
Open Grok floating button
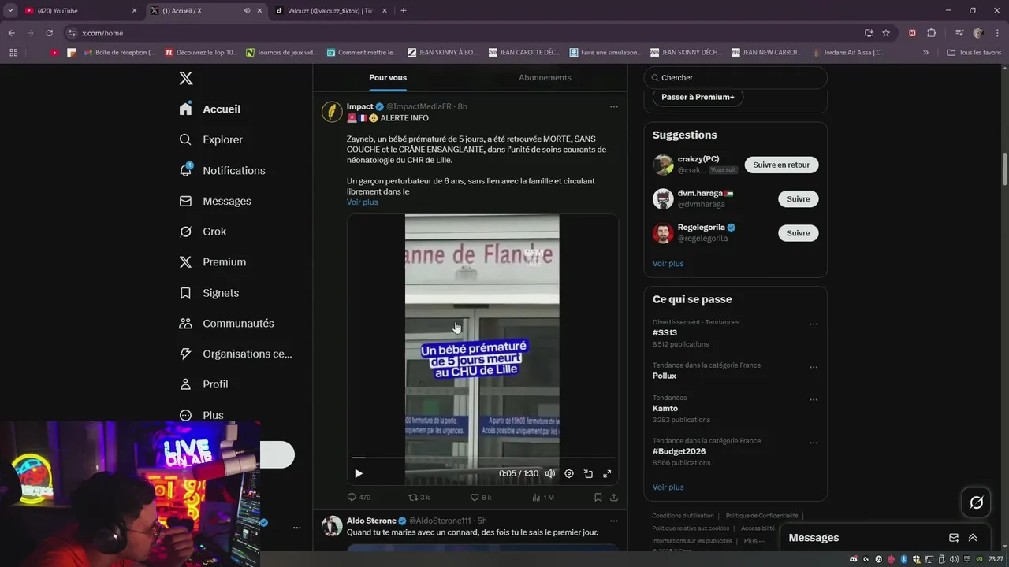(x=976, y=502)
